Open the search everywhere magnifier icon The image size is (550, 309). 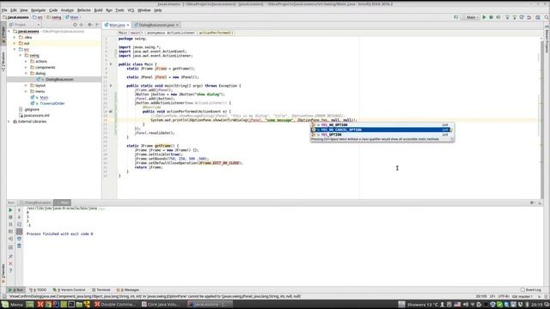coord(547,17)
